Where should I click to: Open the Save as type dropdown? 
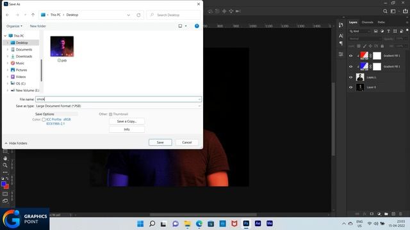point(118,106)
